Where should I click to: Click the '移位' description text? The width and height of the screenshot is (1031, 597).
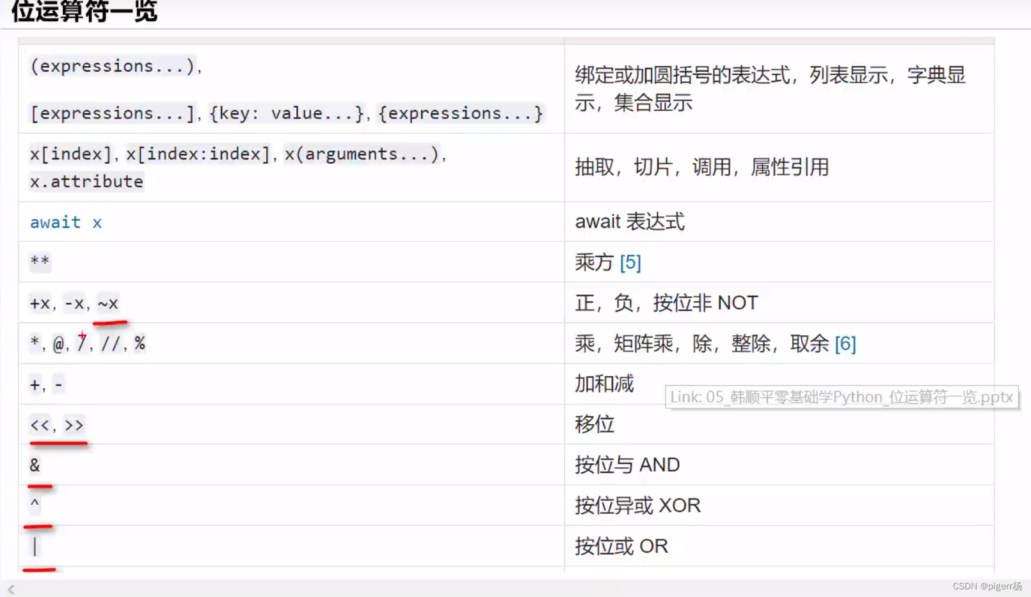click(595, 424)
